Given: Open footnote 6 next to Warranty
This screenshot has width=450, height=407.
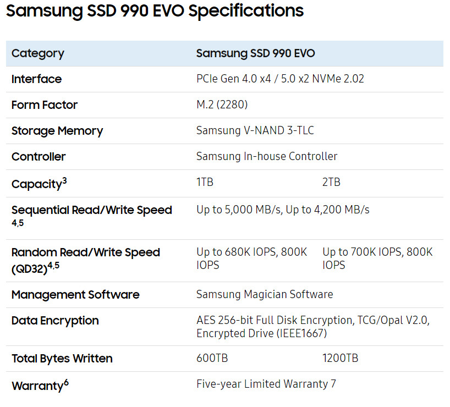Looking at the screenshot, I should [x=66, y=382].
